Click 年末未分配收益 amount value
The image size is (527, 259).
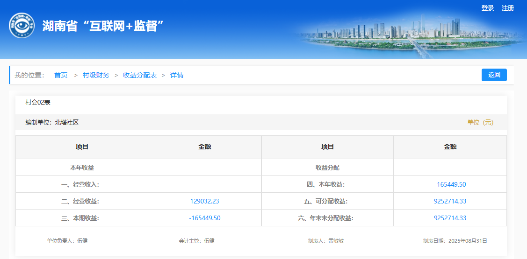coord(450,218)
